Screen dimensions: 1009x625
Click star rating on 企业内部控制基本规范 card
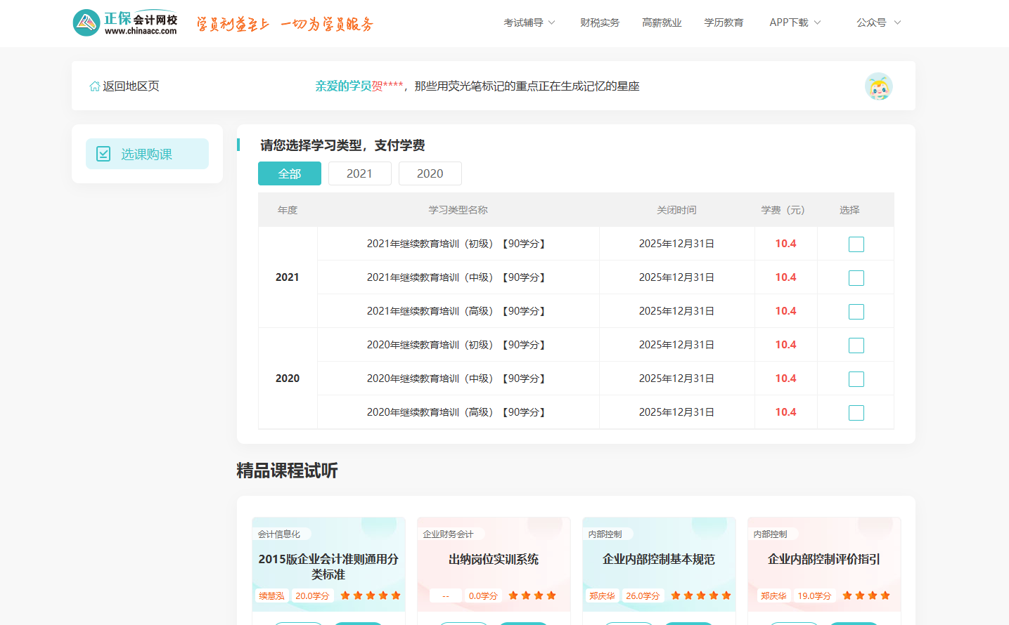click(x=700, y=596)
